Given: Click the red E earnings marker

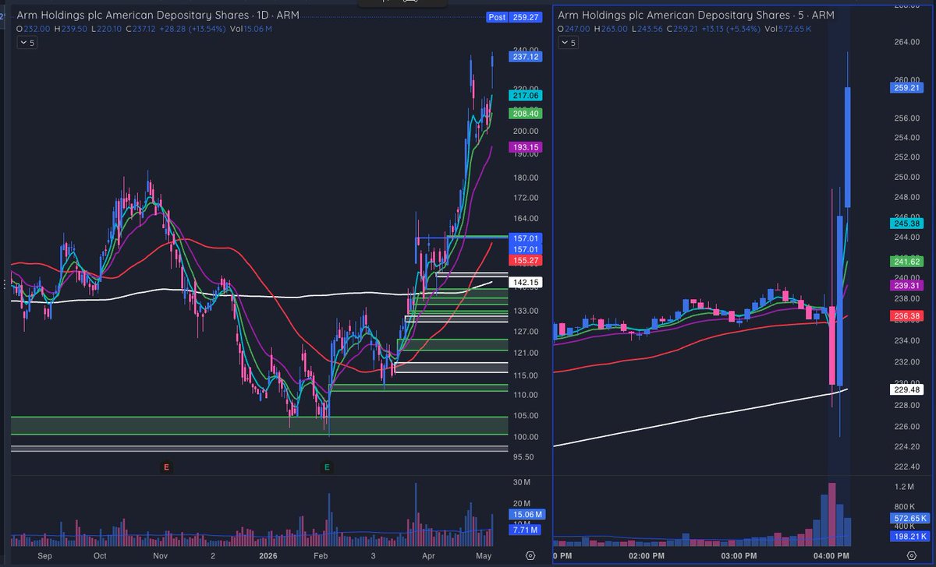Looking at the screenshot, I should coord(166,467).
